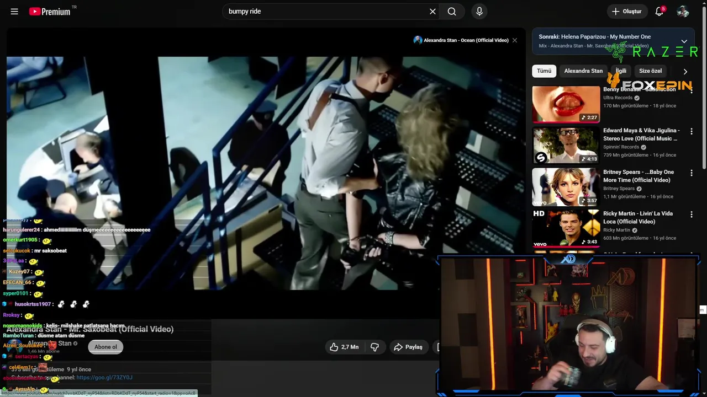Open Ricky Martin Livin' La Vida Loca title

tap(638, 217)
